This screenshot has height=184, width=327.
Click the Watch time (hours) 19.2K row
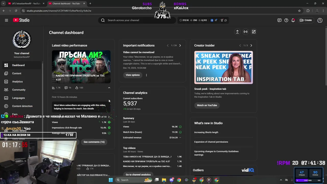click(x=152, y=132)
